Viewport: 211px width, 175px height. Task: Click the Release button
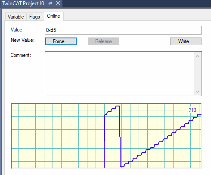pos(103,41)
